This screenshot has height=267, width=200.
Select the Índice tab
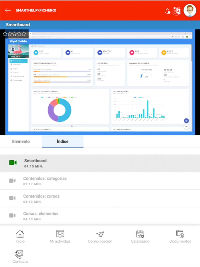pyautogui.click(x=62, y=142)
